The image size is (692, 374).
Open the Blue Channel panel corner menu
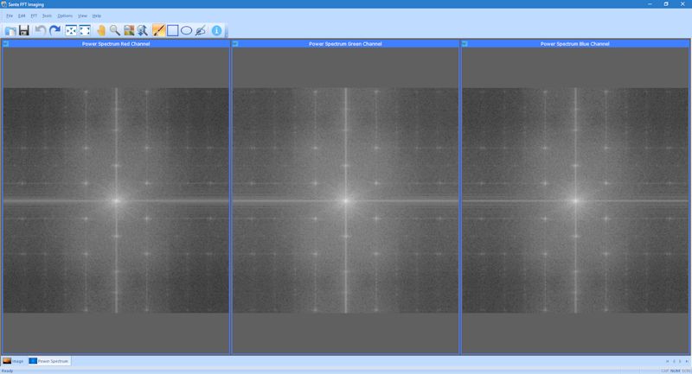point(465,44)
